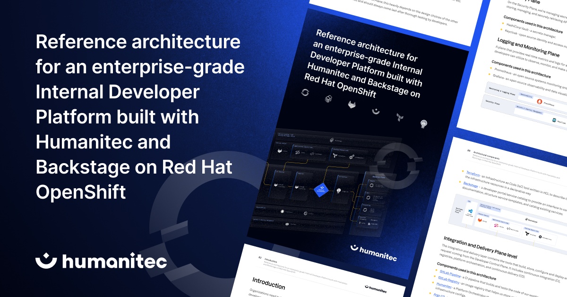This screenshot has width=567, height=297.
Task: Click the Observability label chip in the plane diagram
Action: (526, 96)
